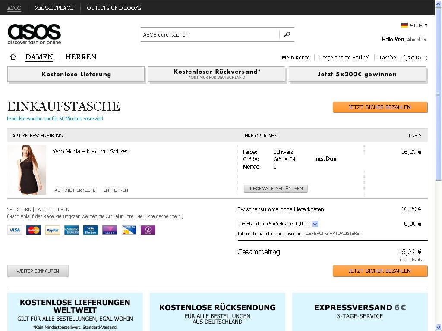Click the MasterCard payment icon
Image resolution: width=442 pixels, height=331 pixels.
[34, 230]
